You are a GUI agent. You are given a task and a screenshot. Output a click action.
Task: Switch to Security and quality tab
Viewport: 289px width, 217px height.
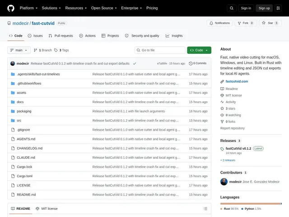pyautogui.click(x=142, y=36)
